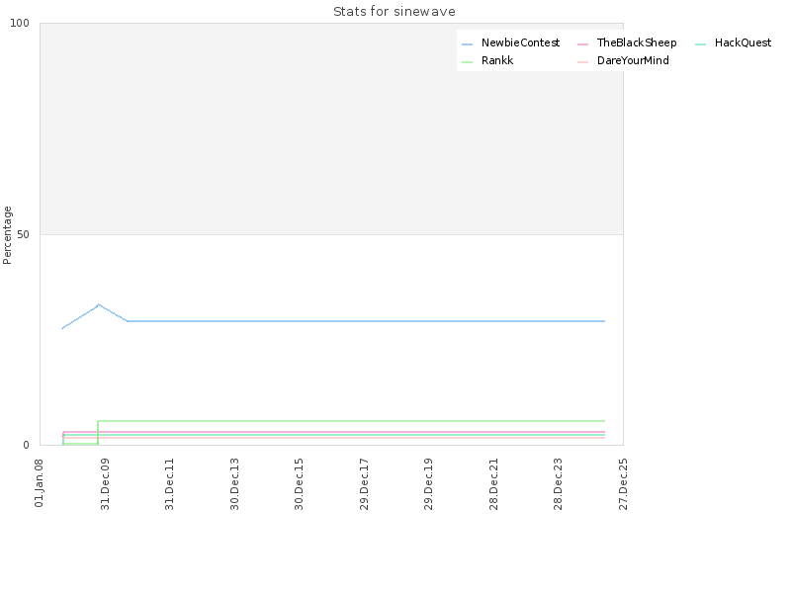Viewport: 791px width, 593px height.
Task: Click the 50 tick on Percentage axis
Action: pos(23,234)
